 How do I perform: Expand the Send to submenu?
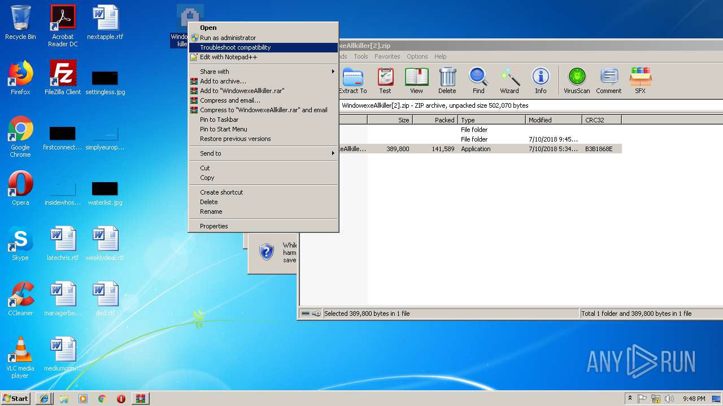(x=263, y=153)
